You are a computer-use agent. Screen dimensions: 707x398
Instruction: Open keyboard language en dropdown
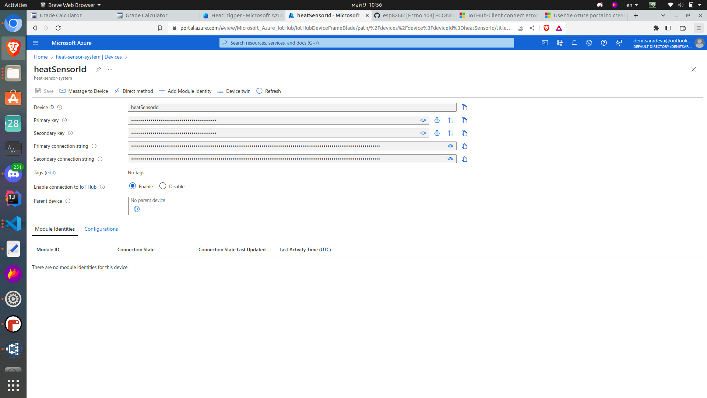[x=632, y=5]
